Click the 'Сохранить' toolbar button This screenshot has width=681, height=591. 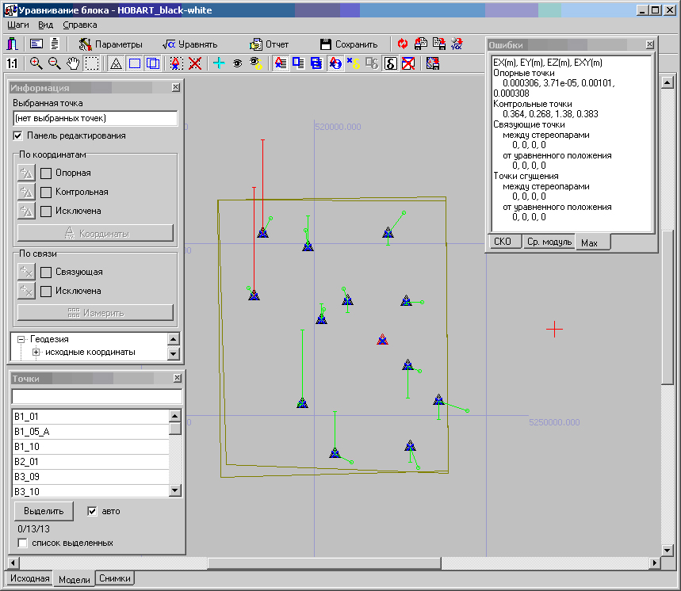tap(349, 44)
